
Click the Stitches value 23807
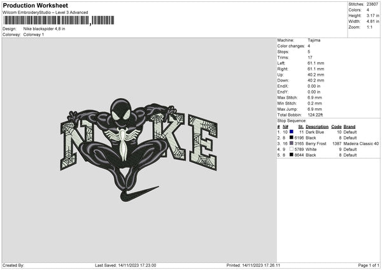point(372,4)
